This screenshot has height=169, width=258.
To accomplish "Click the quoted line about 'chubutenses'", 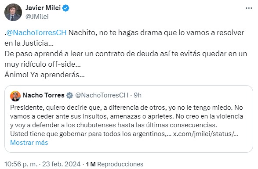I will tap(113, 125).
